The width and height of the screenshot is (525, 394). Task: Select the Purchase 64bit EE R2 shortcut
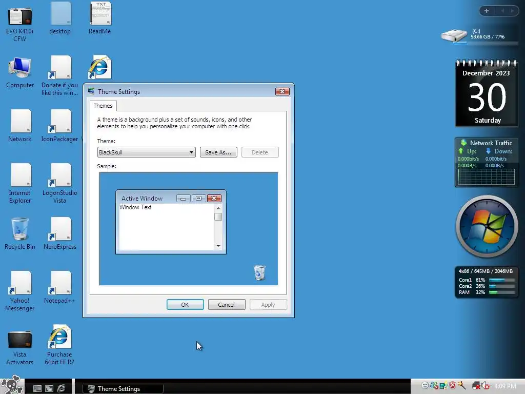[x=60, y=345]
